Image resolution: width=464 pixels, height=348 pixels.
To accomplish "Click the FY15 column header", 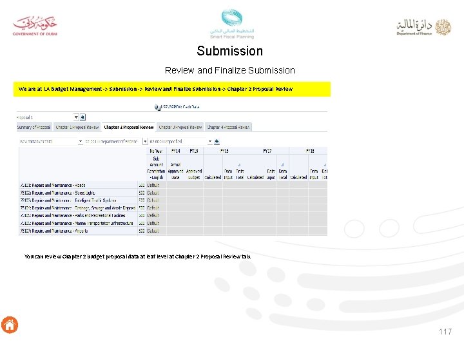I will pos(194,151).
